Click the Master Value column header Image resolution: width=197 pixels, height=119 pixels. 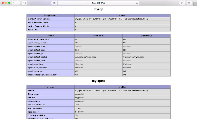coord(147,36)
